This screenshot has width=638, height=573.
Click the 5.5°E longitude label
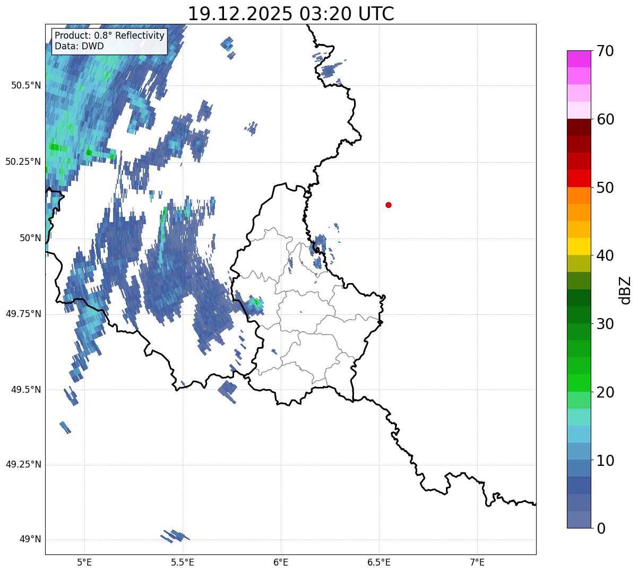tap(183, 562)
